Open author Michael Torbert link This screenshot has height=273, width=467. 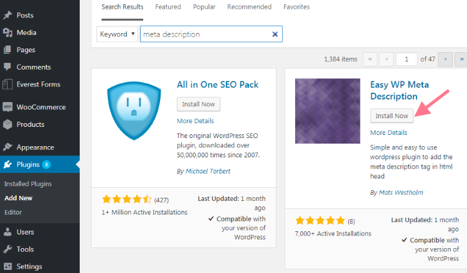tap(208, 171)
